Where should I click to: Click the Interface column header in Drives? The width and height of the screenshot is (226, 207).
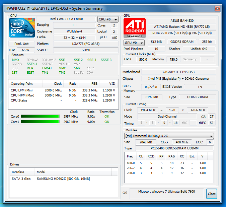[x=22, y=172]
